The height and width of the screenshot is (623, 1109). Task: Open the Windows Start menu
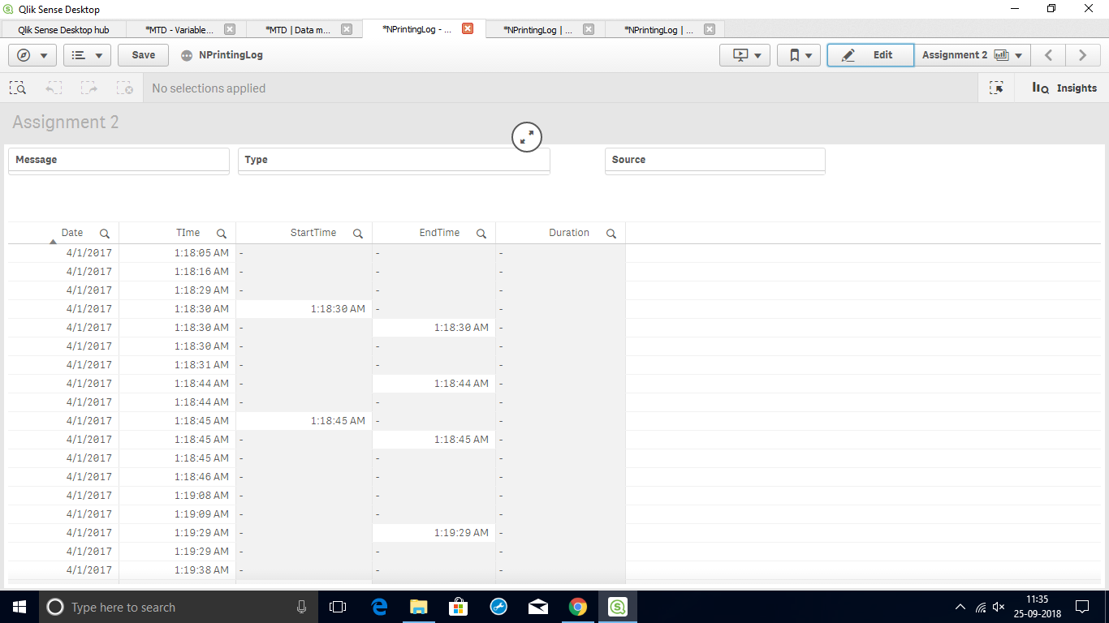click(x=19, y=607)
